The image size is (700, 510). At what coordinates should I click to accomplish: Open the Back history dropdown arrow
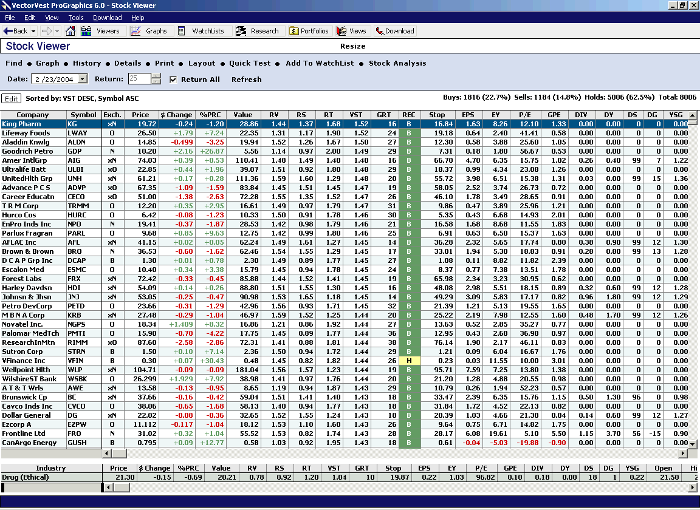(33, 31)
